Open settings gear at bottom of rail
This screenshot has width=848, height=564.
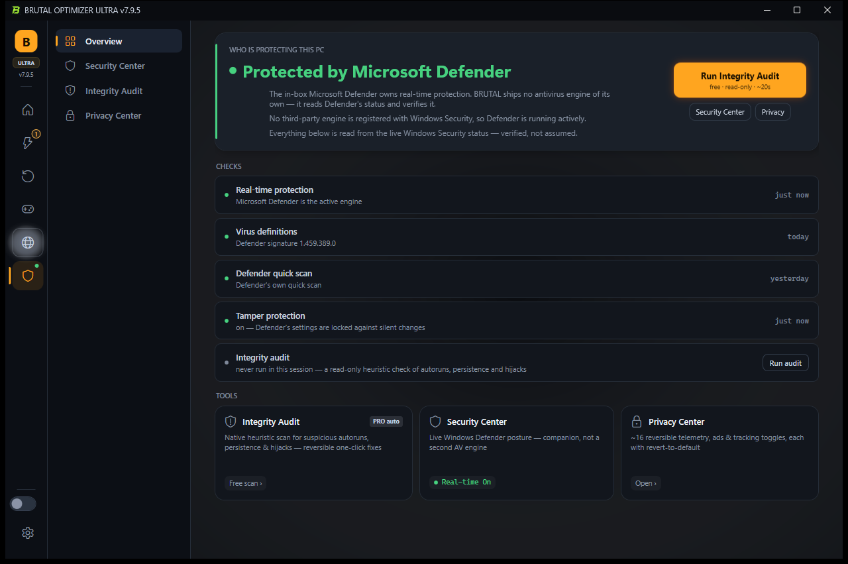tap(27, 533)
